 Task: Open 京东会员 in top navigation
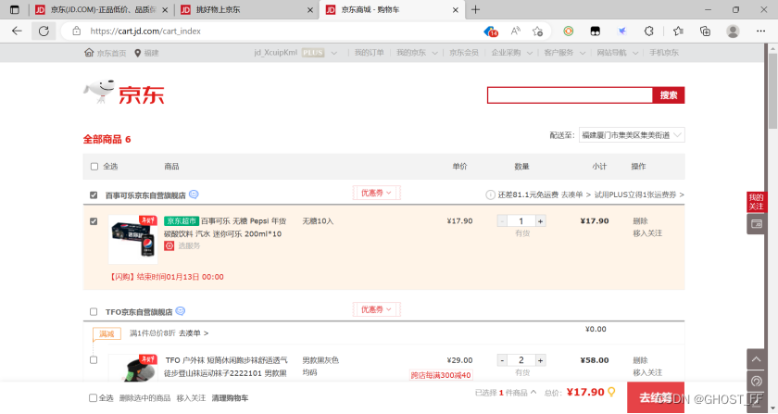point(464,53)
